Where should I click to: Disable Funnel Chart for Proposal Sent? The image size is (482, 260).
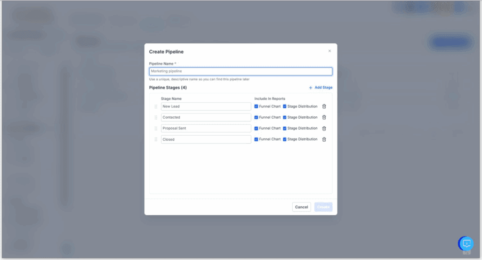click(x=256, y=128)
